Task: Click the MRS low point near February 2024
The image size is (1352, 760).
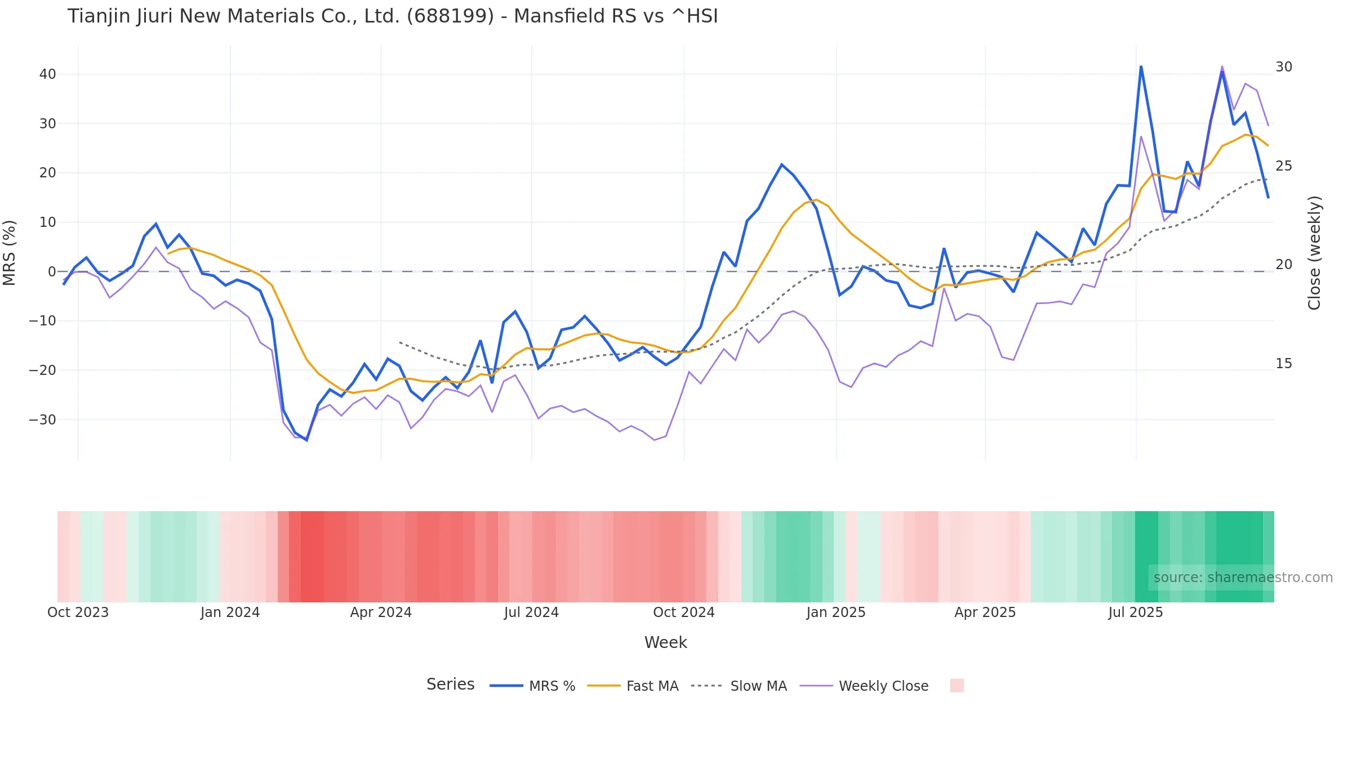Action: point(306,440)
